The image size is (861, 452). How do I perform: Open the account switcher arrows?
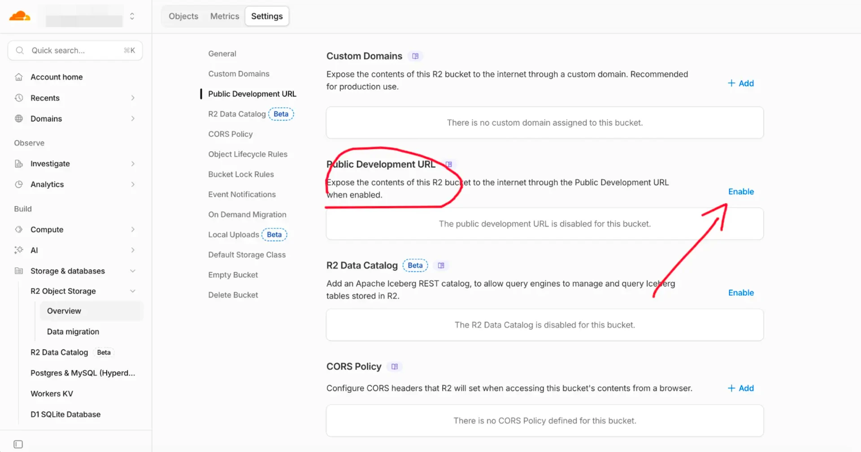pos(132,16)
